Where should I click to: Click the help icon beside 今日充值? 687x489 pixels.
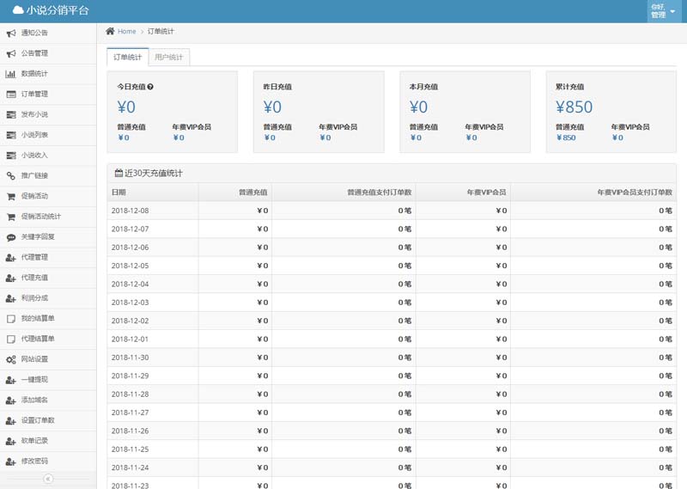pos(150,87)
